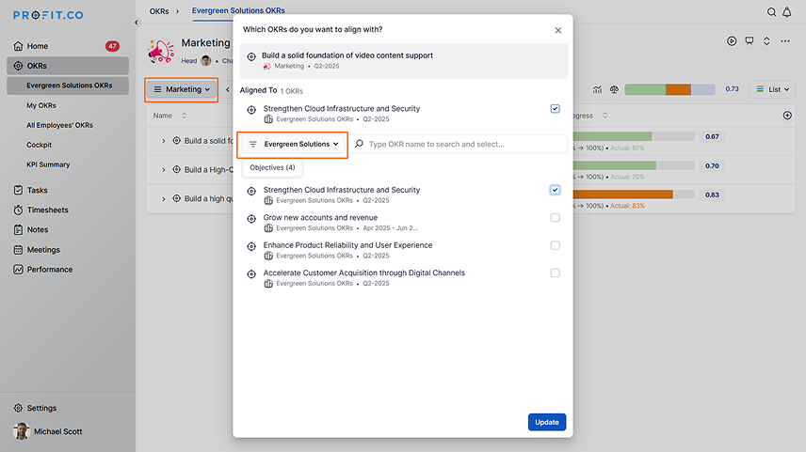The width and height of the screenshot is (806, 452).
Task: Click Marketing megaphone department icon
Action: tap(161, 52)
